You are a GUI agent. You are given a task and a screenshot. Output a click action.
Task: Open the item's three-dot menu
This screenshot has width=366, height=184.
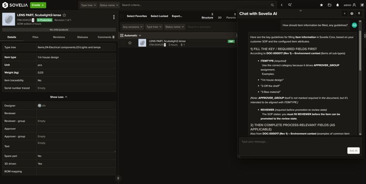(114, 17)
